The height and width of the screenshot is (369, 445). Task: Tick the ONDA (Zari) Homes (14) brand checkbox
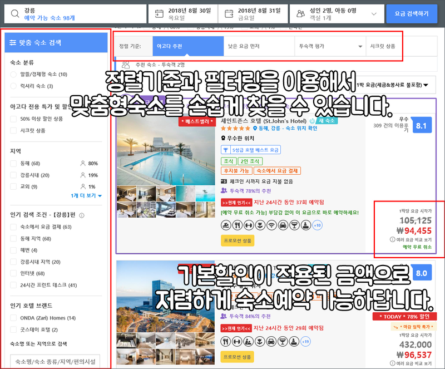tap(13, 318)
